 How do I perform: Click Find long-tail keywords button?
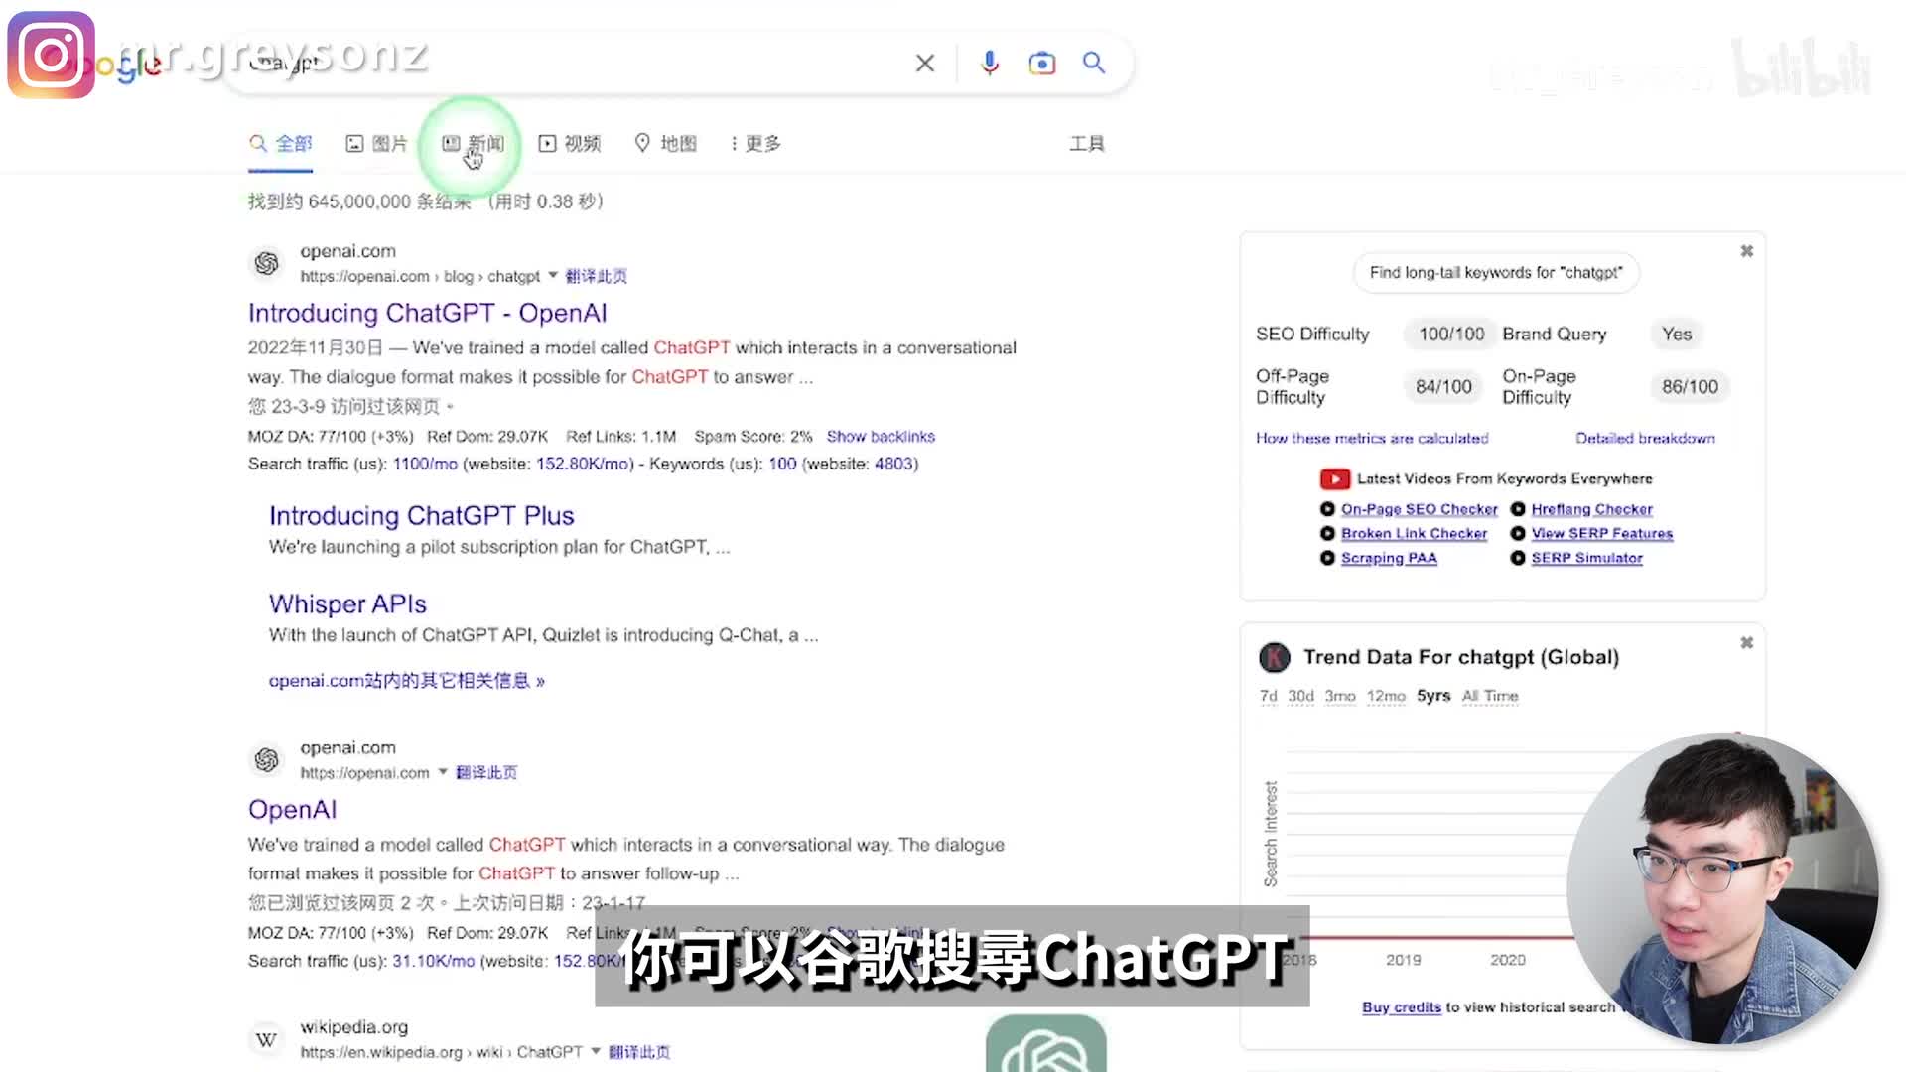(1495, 272)
